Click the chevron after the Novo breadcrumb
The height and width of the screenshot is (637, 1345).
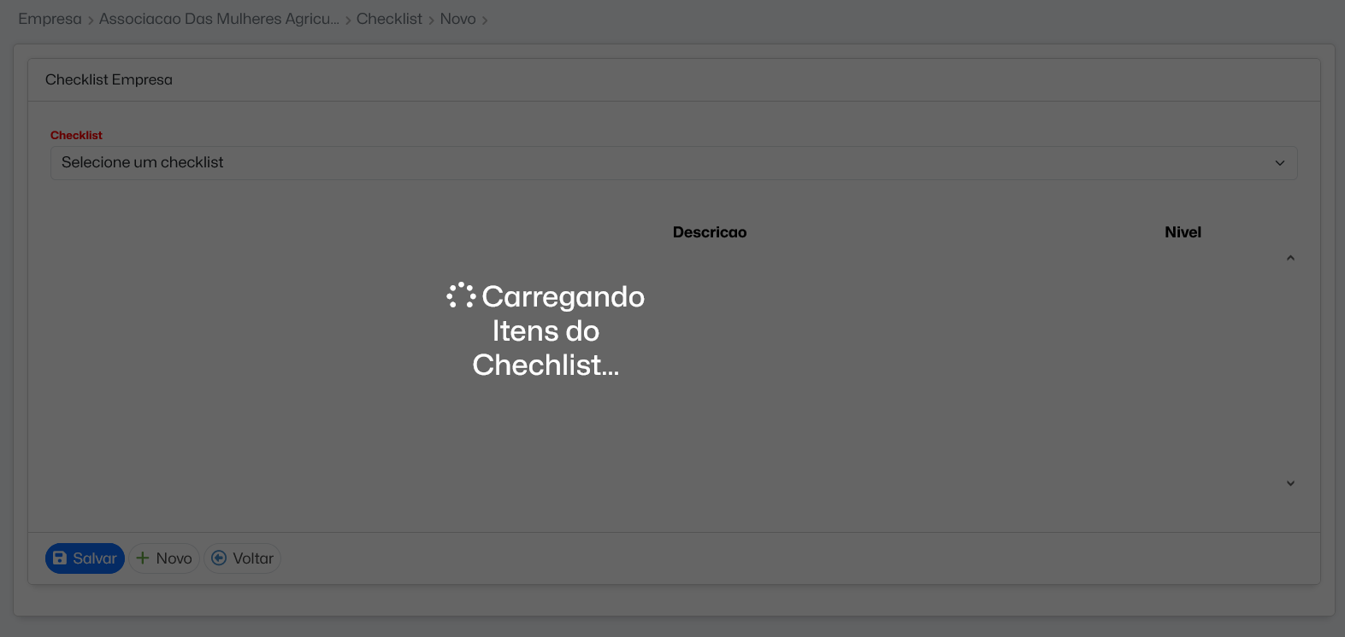(x=485, y=20)
